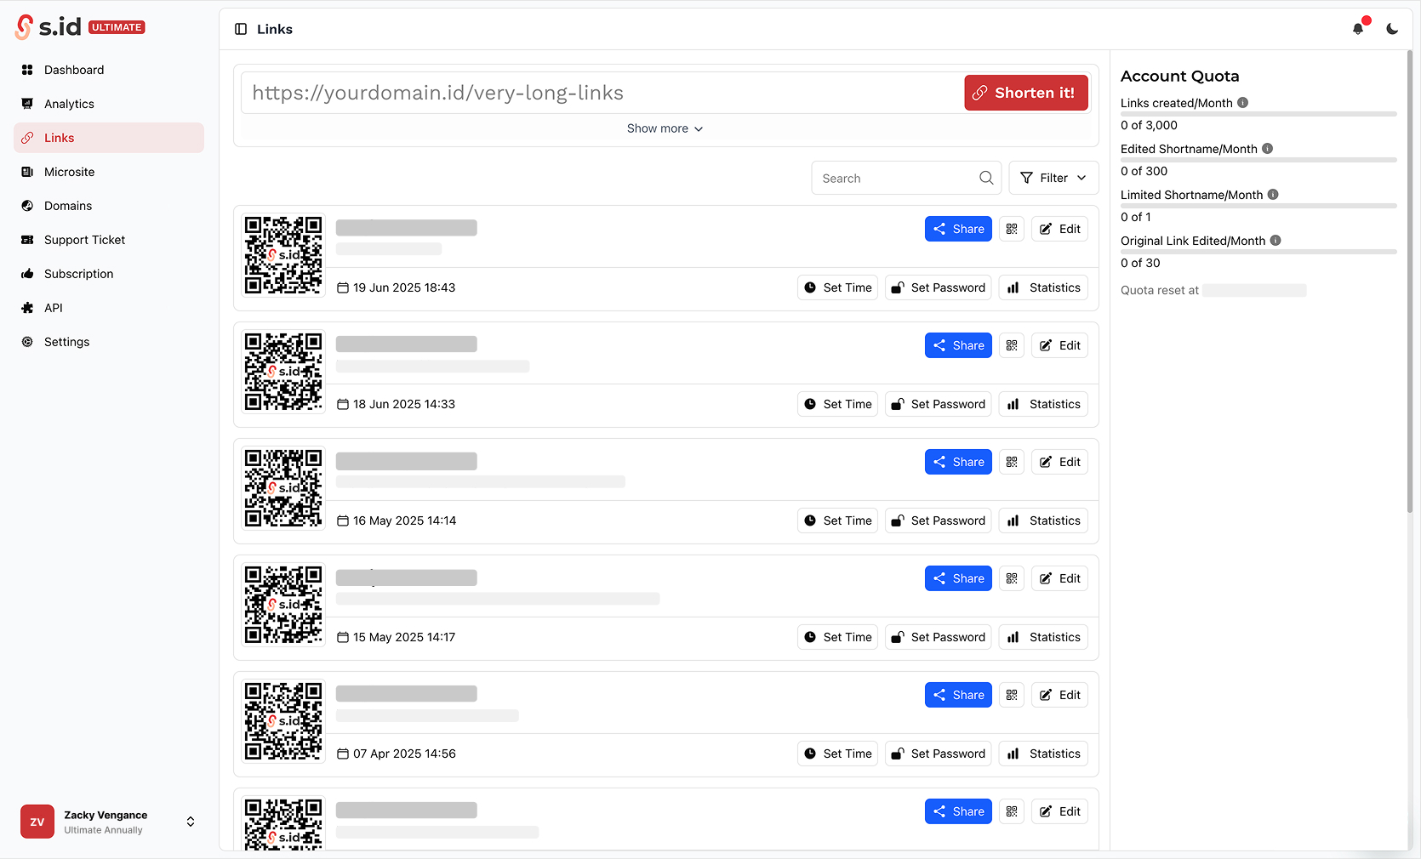Viewport: 1421px width, 859px height.
Task: Select Microsite in the sidebar
Action: 69,171
